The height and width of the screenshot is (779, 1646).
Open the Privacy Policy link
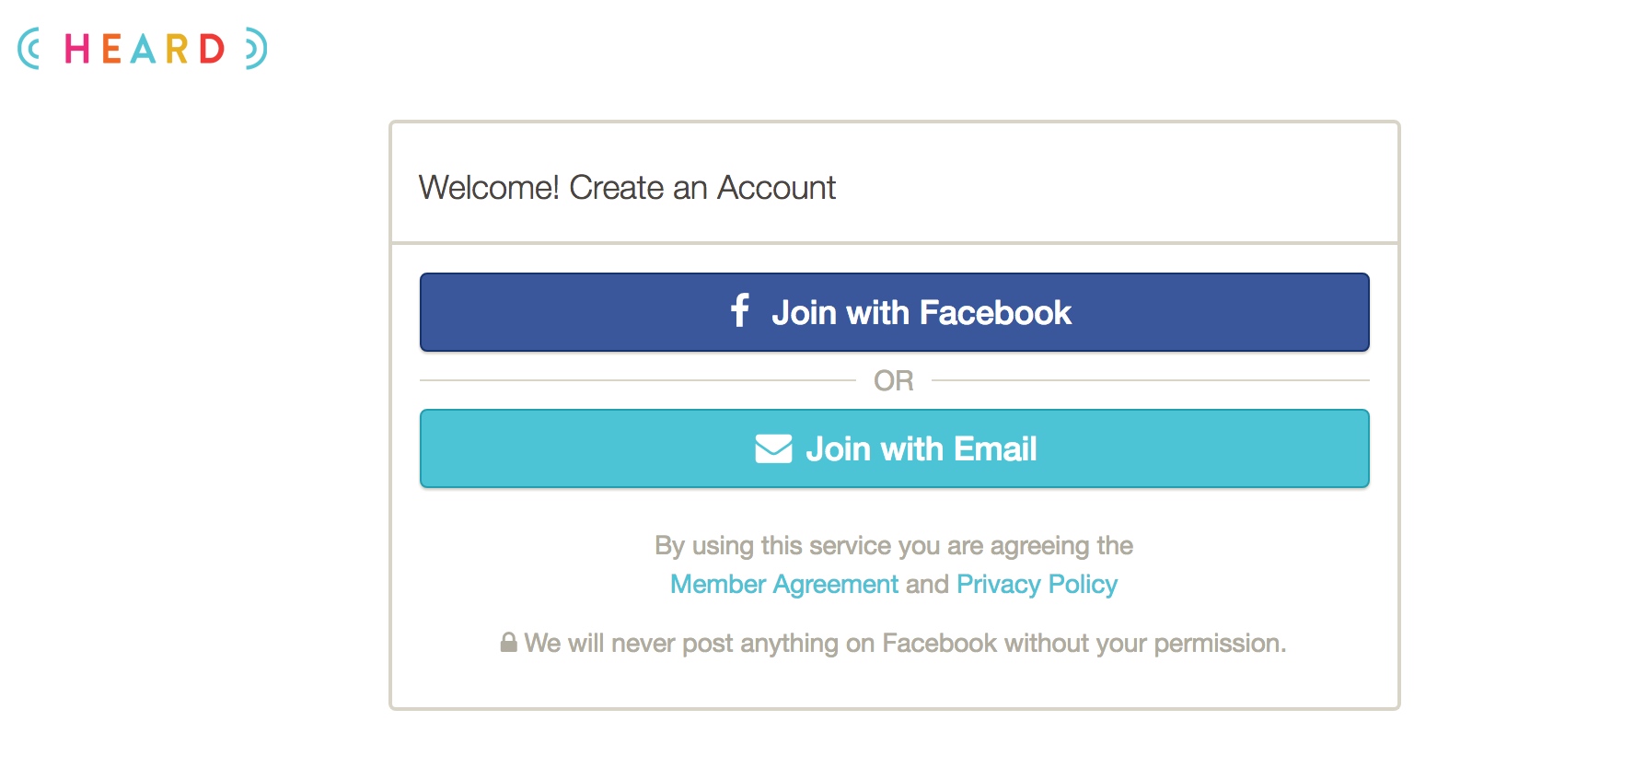1037,585
